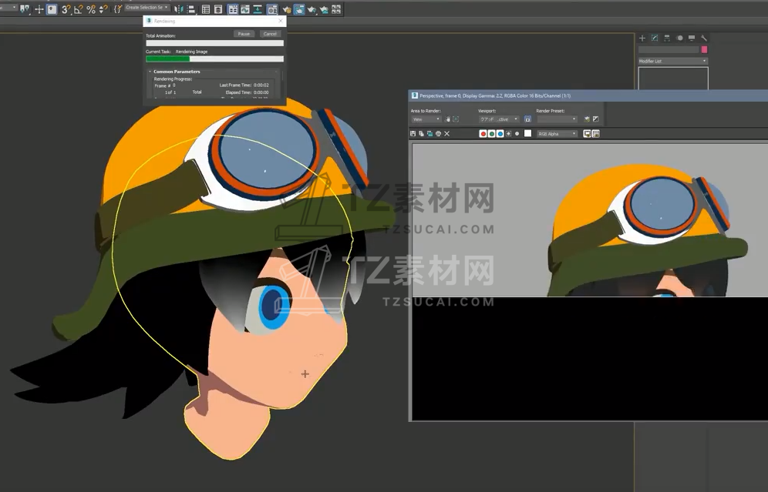Open the RGB Alpha channel dropdown

(557, 134)
